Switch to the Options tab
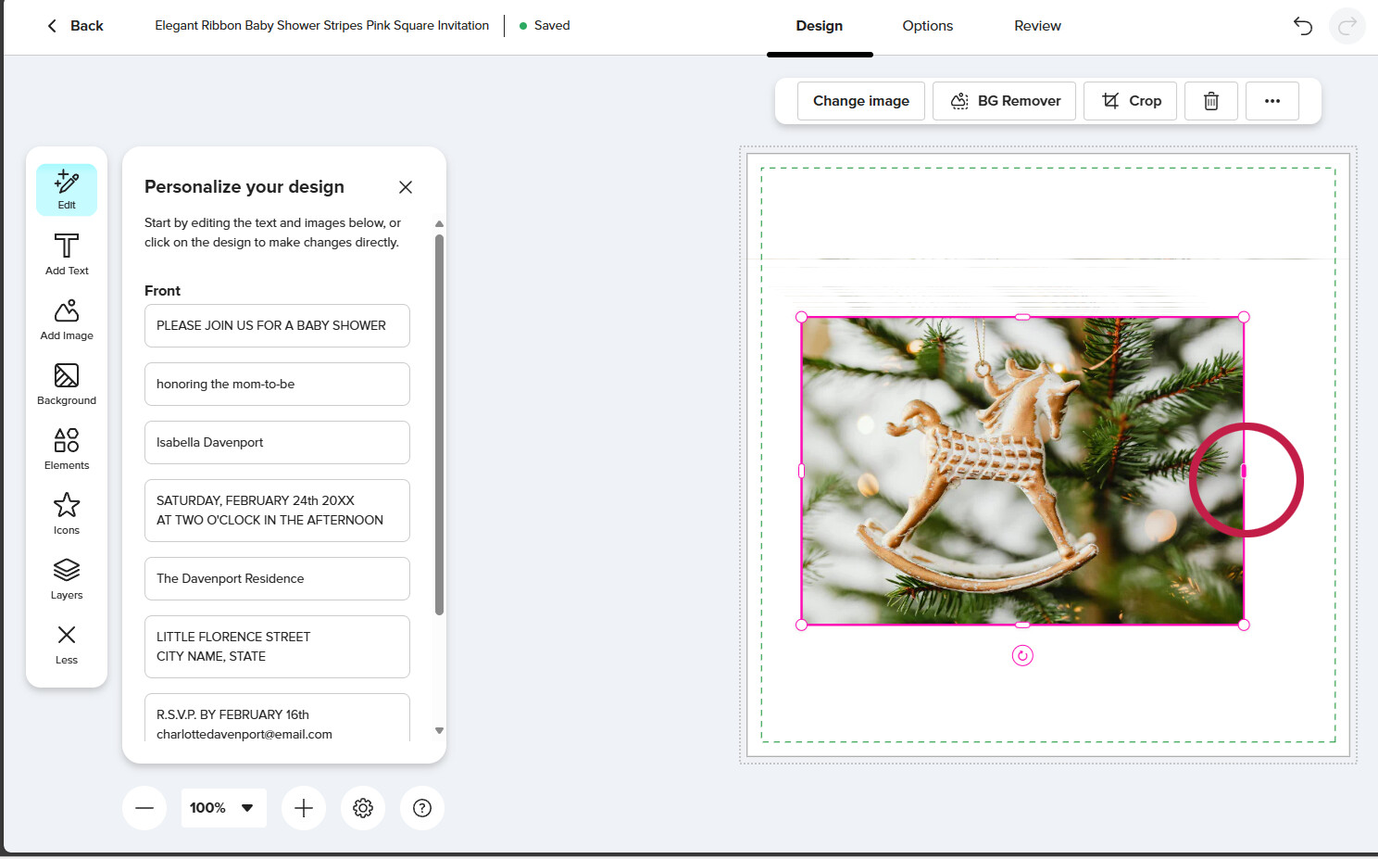 pyautogui.click(x=928, y=26)
